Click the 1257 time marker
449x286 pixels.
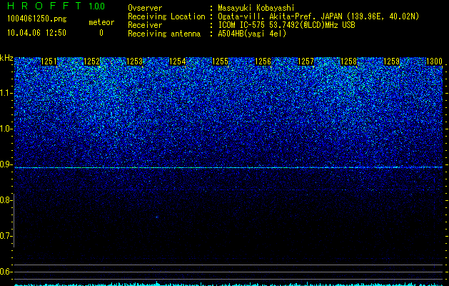click(306, 61)
